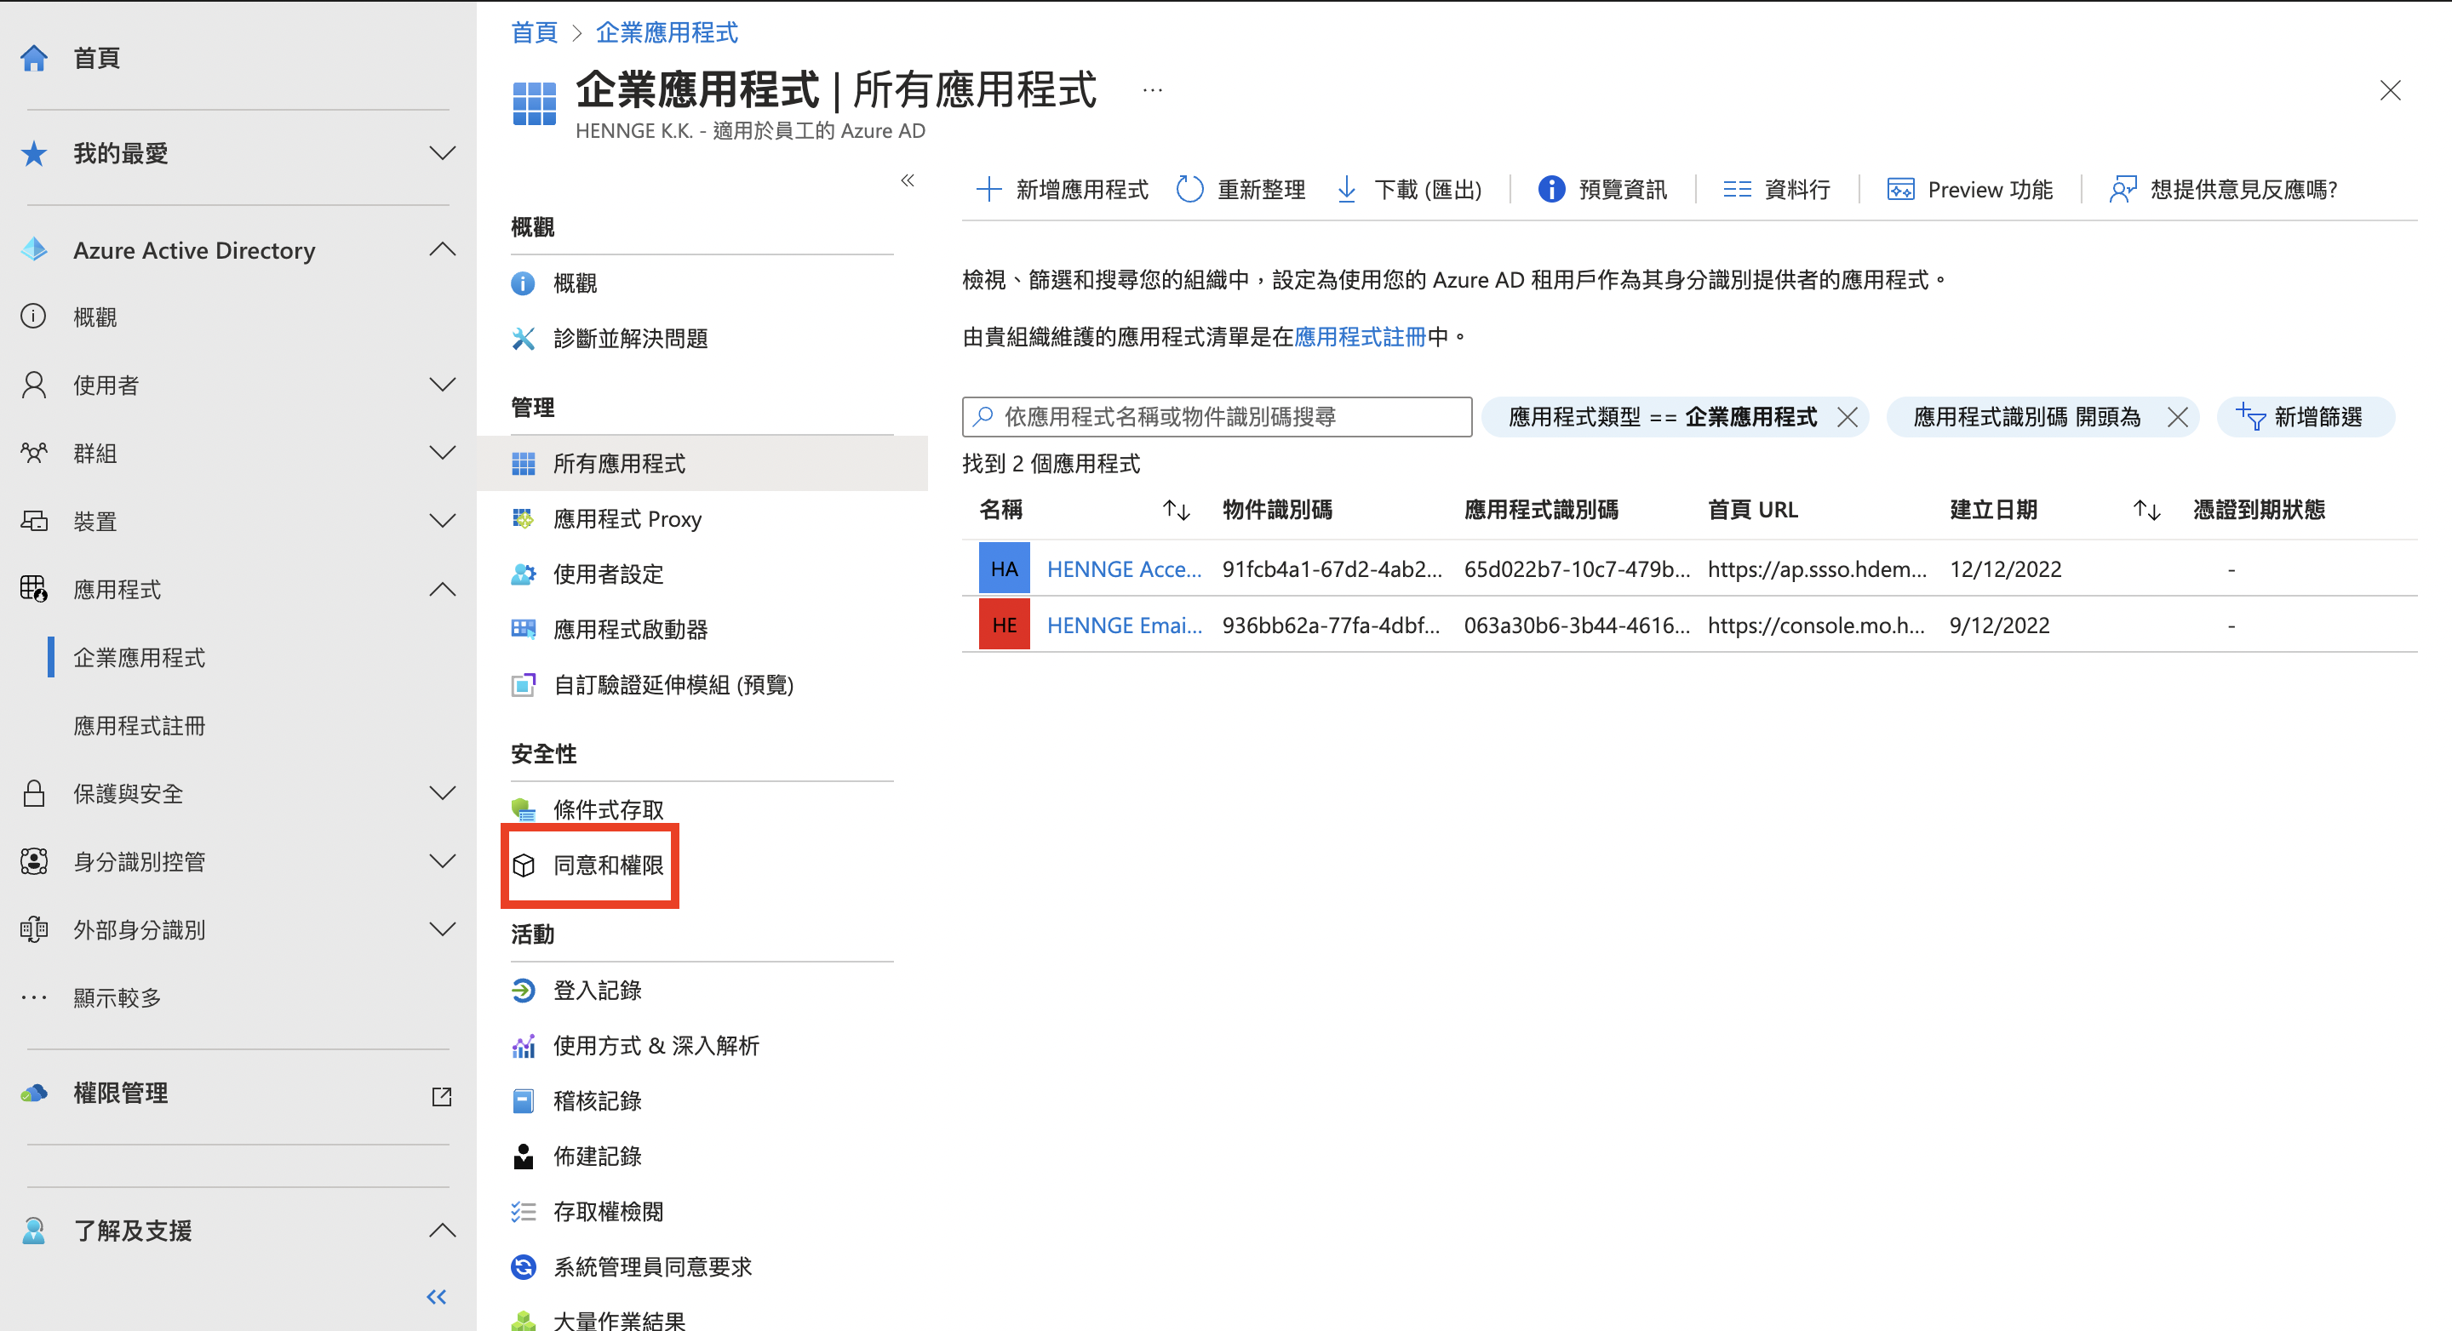Click the 應用程式 grid icon in sidebar

pos(34,589)
